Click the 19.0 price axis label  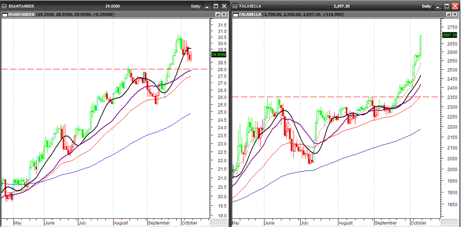point(222,215)
